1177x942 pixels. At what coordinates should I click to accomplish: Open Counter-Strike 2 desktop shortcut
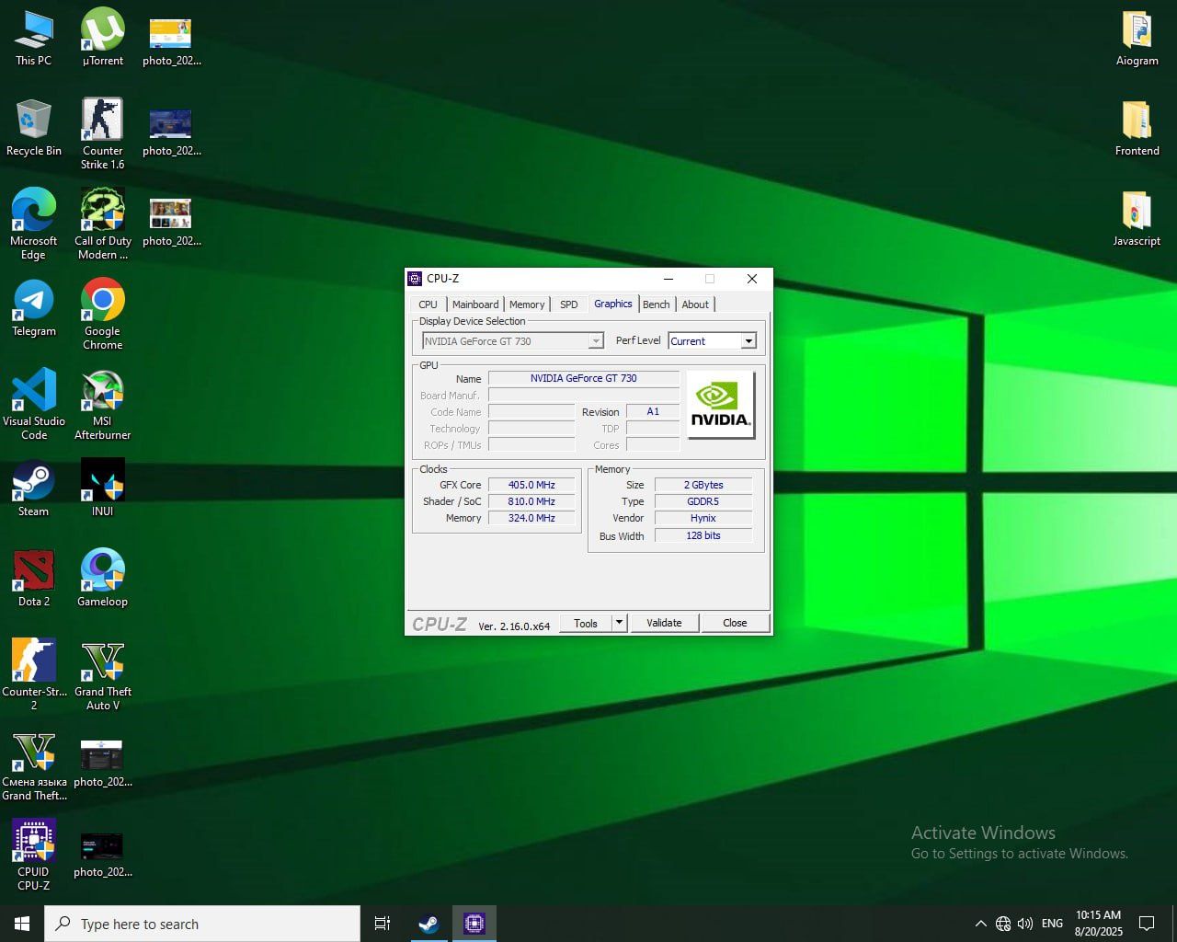tap(34, 675)
